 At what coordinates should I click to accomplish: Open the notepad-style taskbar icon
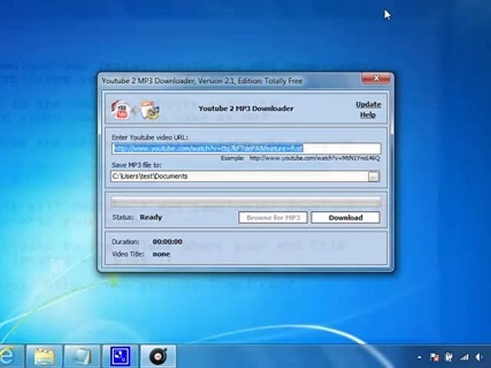[82, 356]
